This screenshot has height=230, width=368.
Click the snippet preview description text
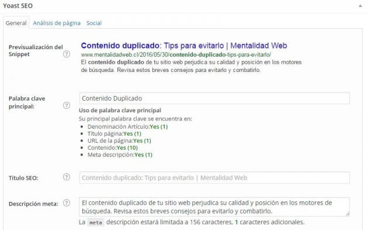[x=191, y=66]
